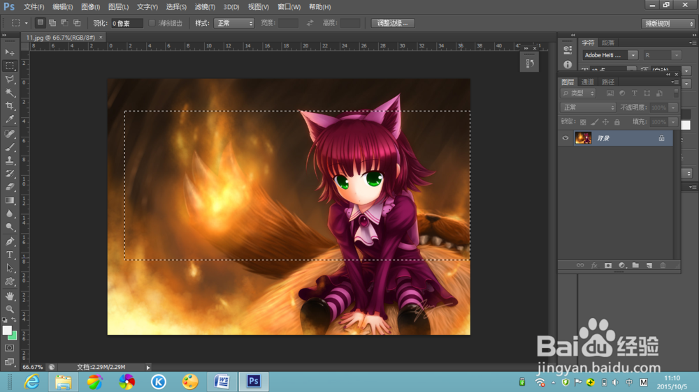The image size is (699, 392).
Task: Select the Custom Shape tool
Action: 9,282
